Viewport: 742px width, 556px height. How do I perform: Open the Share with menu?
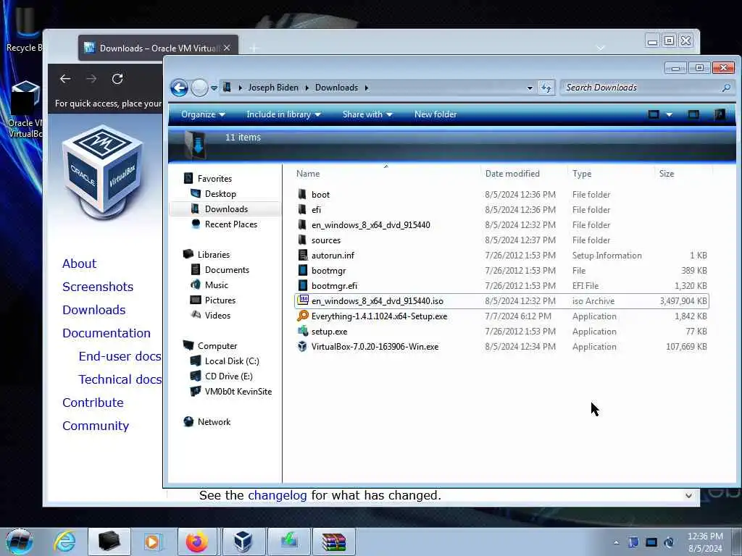(367, 114)
